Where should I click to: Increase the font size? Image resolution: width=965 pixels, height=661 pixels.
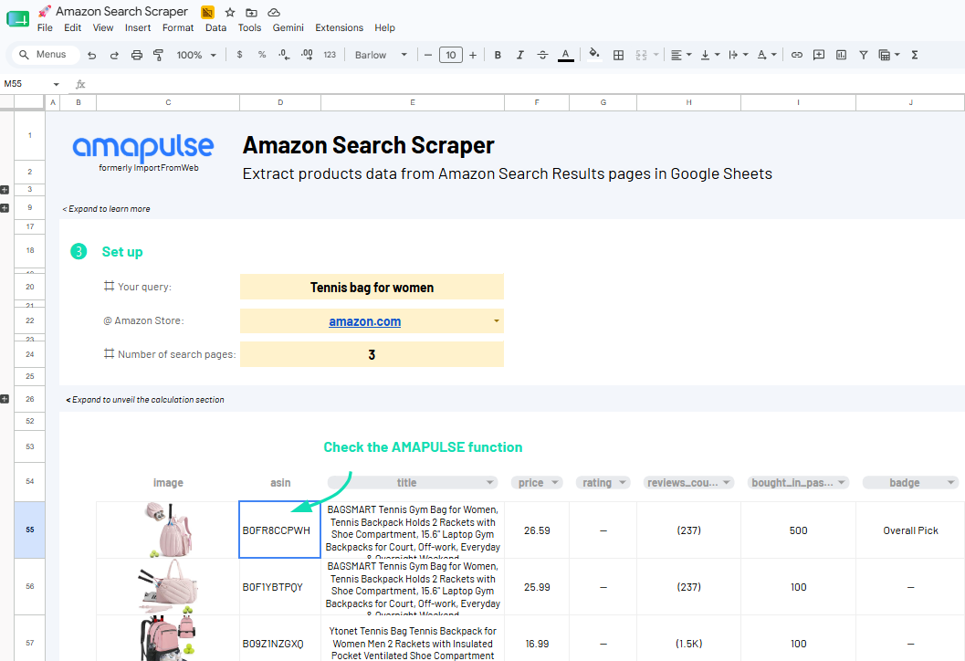(x=473, y=55)
